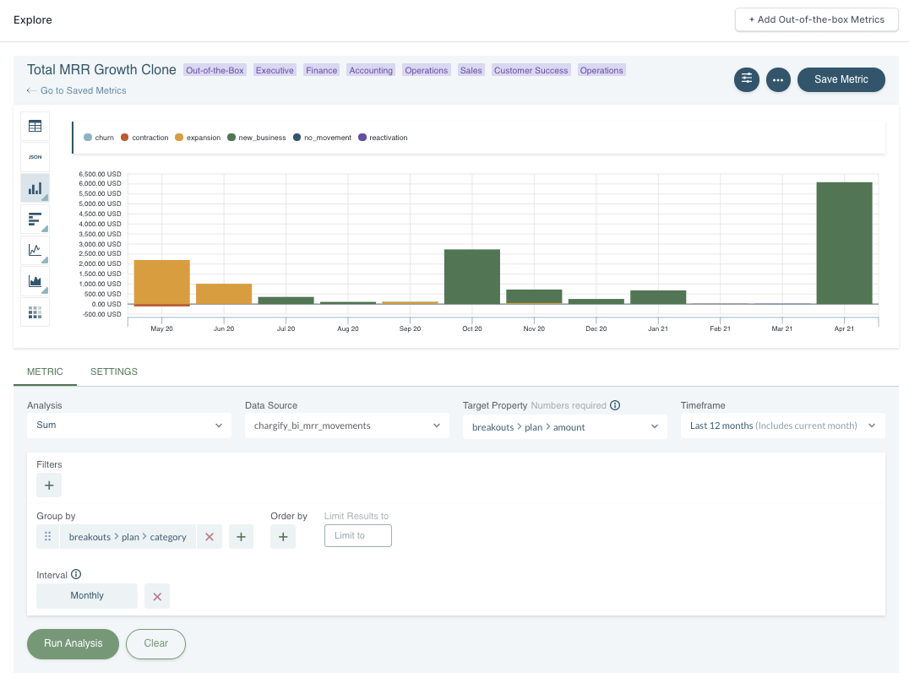The width and height of the screenshot is (909, 683).
Task: Choose the horizontal bar chart icon
Action: [x=35, y=219]
